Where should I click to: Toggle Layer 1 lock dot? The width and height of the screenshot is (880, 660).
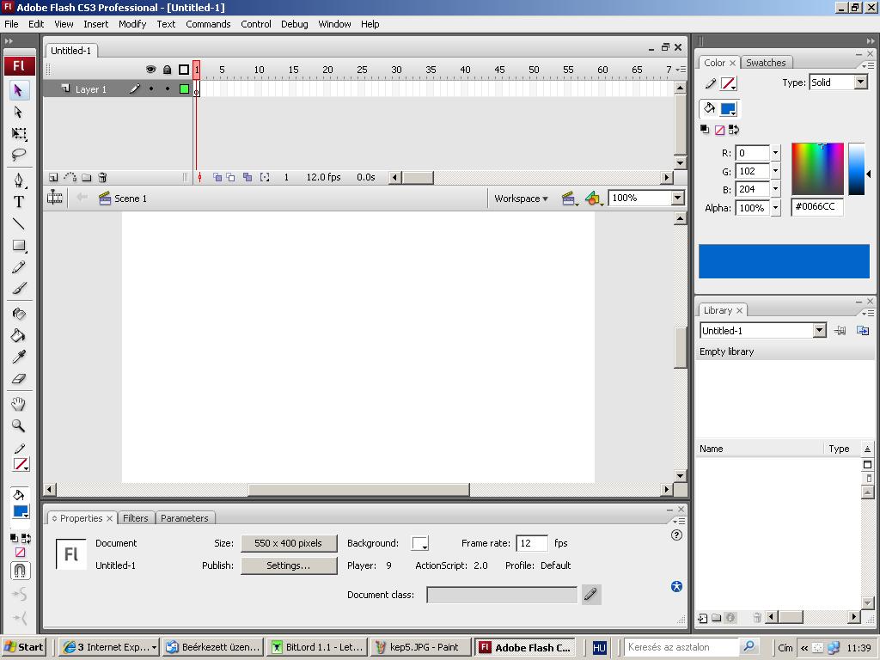[x=168, y=89]
